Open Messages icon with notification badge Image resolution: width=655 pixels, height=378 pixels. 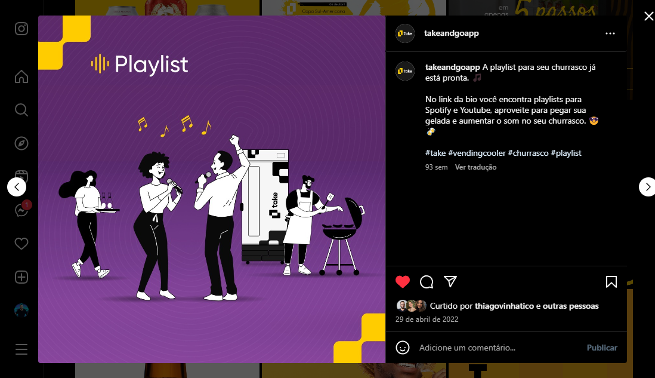pyautogui.click(x=22, y=210)
